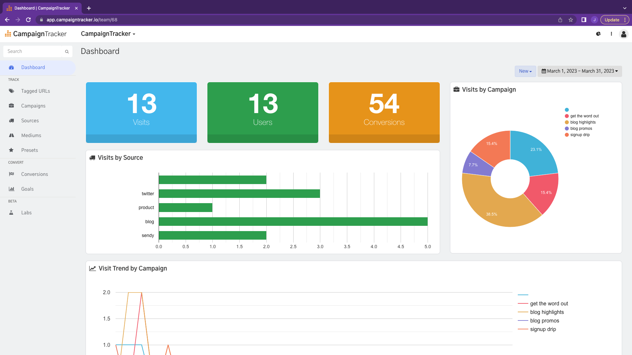Screen dimensions: 632x355
Task: Open the pie chart icon in top bar
Action: (x=598, y=34)
